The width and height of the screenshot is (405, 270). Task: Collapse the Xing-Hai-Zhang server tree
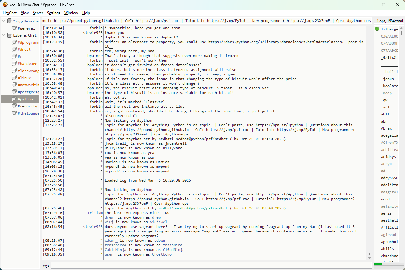click(3, 21)
